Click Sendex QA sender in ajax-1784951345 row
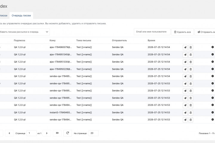215x143 pixels. pos(118,55)
